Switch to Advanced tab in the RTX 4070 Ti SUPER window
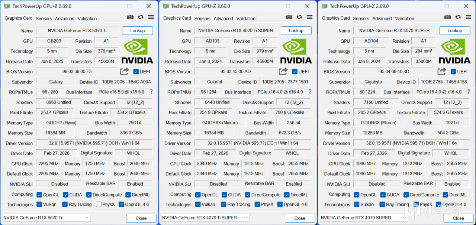Viewport: 476px width, 225px height. [x=223, y=19]
